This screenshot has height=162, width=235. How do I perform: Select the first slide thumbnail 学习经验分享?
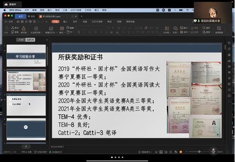pos(26,56)
